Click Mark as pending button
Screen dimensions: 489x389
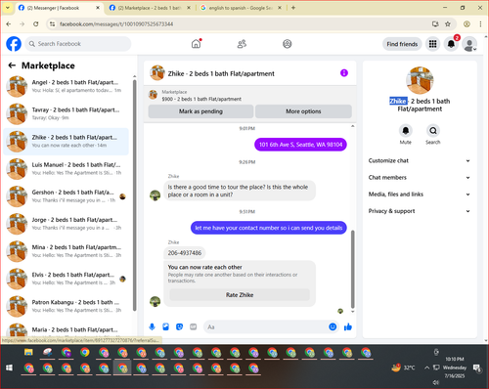coord(200,111)
